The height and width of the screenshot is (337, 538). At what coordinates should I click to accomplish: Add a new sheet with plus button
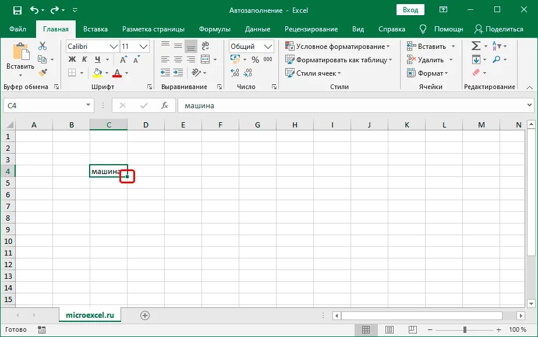coord(145,315)
